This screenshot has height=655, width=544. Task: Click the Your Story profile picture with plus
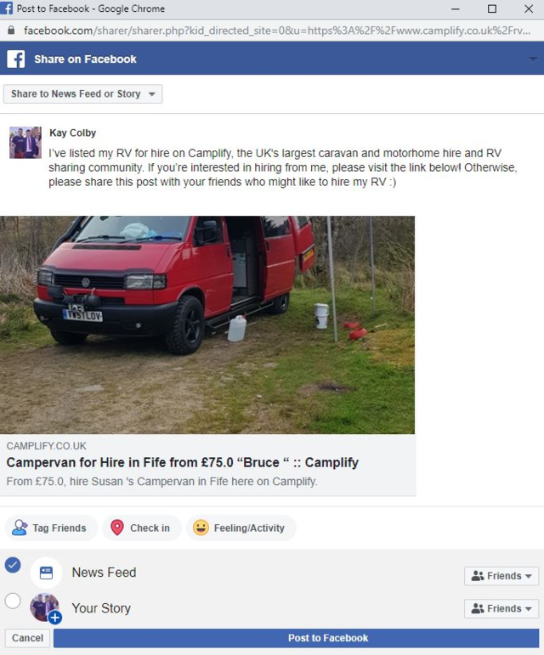tap(46, 607)
